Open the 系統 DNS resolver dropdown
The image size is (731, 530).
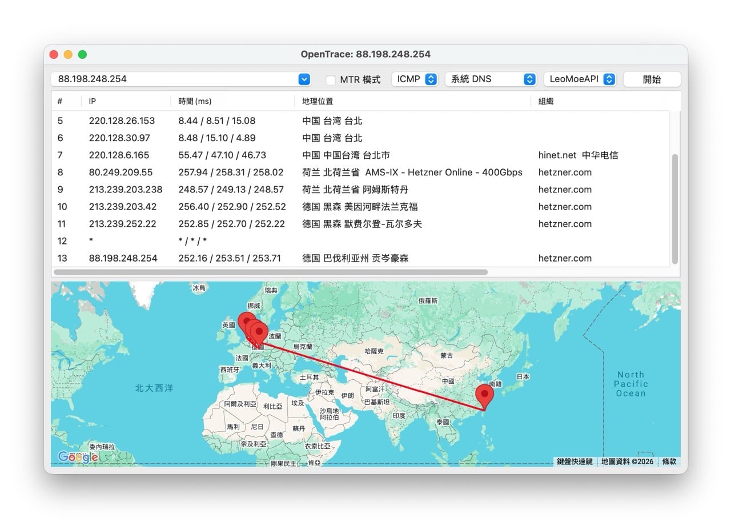pos(491,79)
